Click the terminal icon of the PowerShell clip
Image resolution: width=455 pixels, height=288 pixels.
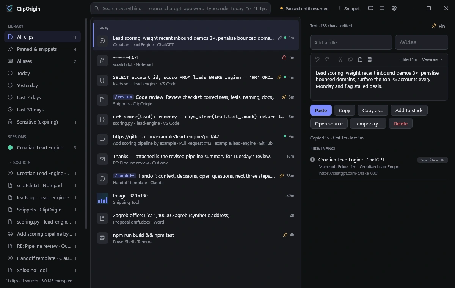point(102,238)
